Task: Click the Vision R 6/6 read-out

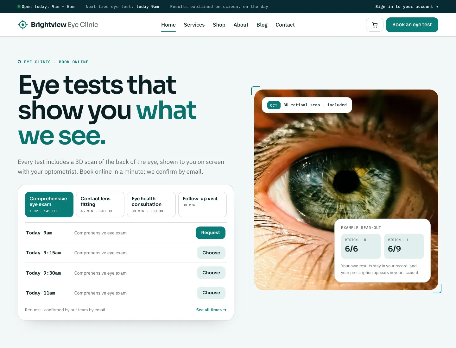Action: (361, 246)
